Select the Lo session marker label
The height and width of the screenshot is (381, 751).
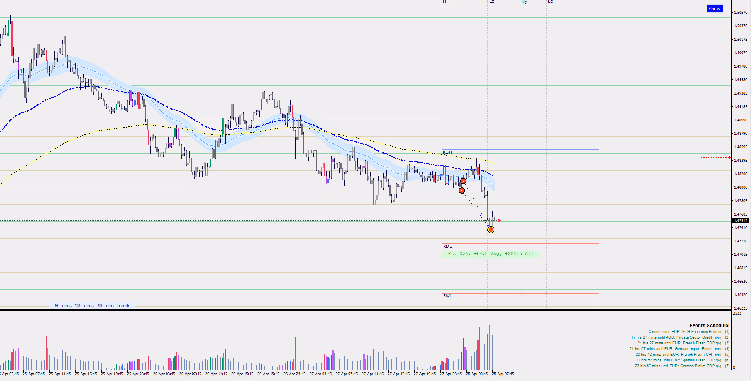pyautogui.click(x=492, y=2)
